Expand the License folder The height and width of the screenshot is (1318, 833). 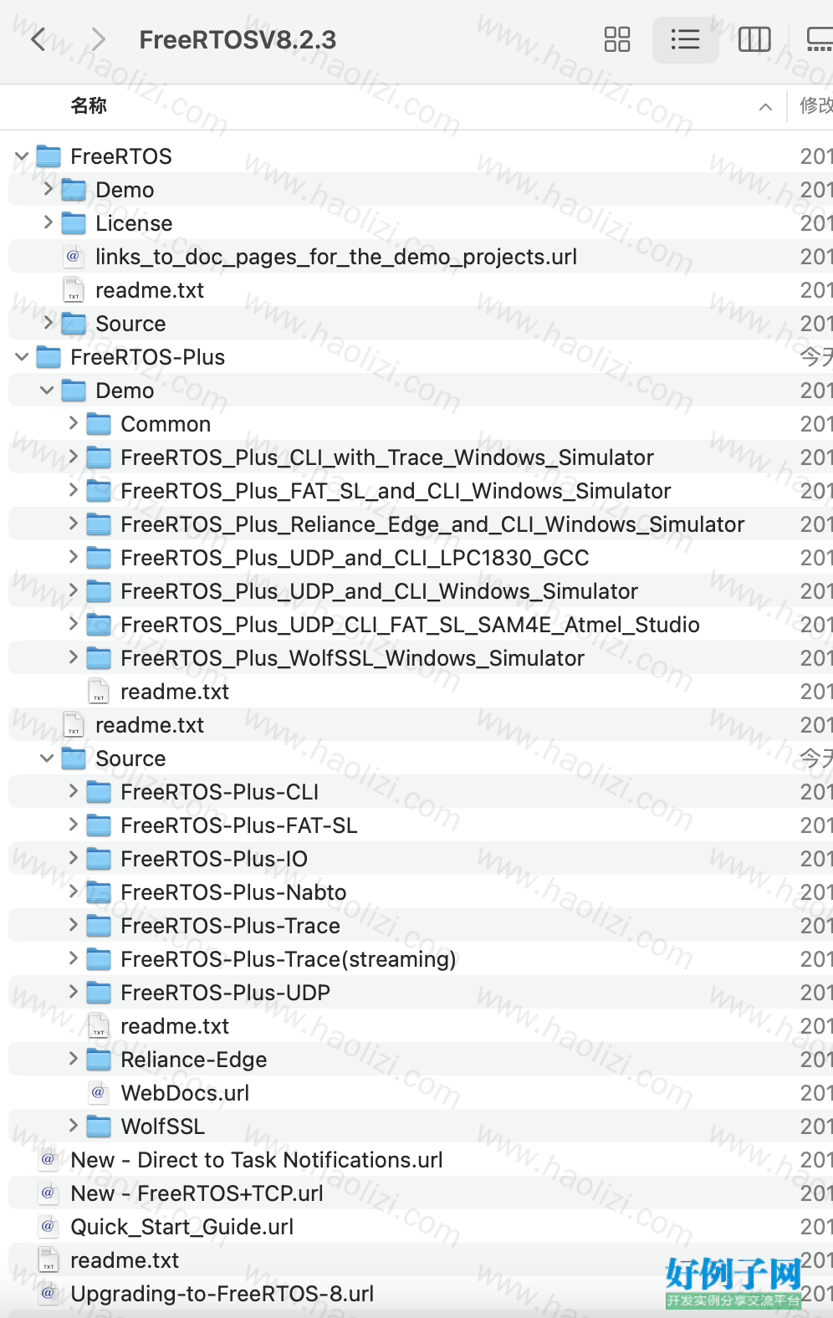[x=48, y=222]
